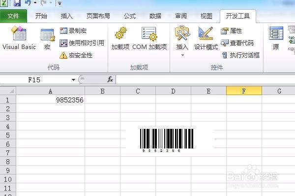Switch to the Home (开始) tab
295x196 pixels.
tap(41, 16)
